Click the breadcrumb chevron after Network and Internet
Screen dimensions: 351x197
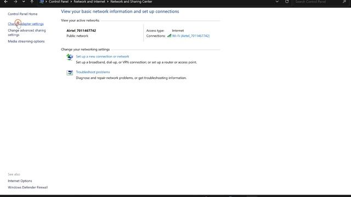(107, 2)
